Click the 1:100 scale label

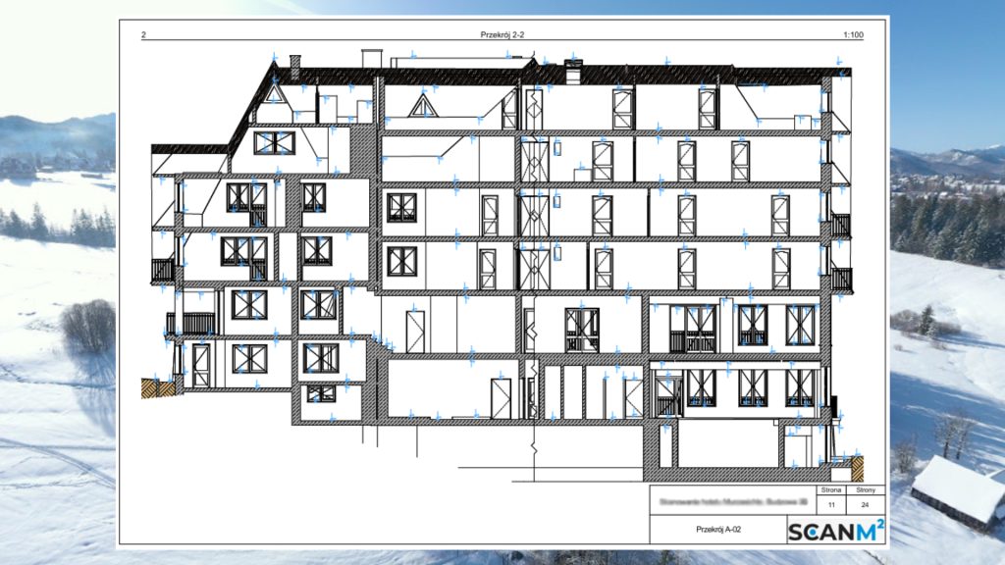point(852,35)
